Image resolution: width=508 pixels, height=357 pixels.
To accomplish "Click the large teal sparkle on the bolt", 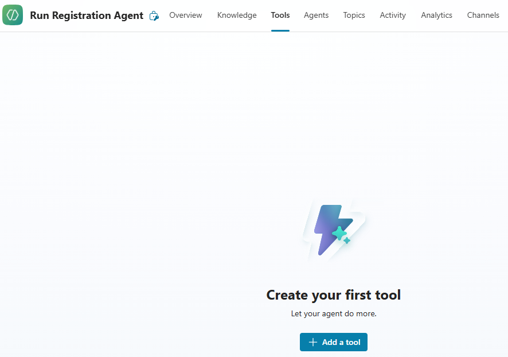I will click(x=339, y=233).
